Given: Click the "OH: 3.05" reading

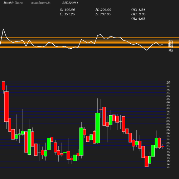Looking at the screenshot, I should (x=139, y=14).
